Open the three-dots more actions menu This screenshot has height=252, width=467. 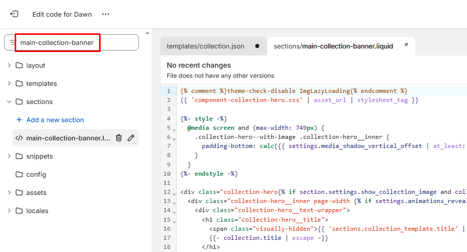[x=106, y=14]
